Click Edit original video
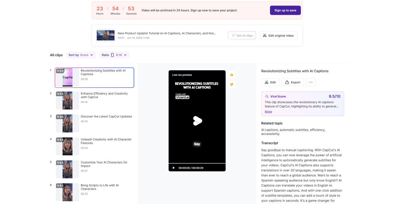394x204 pixels. click(x=278, y=35)
